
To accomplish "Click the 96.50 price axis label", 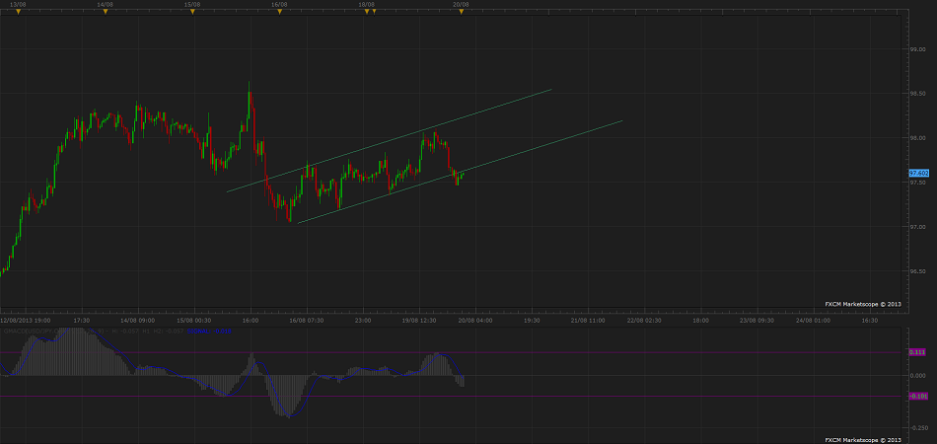I will [x=917, y=271].
